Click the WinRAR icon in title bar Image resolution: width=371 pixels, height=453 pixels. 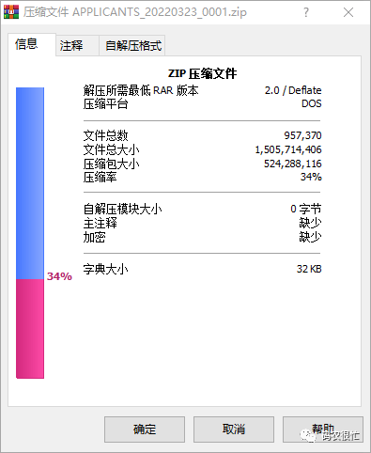pyautogui.click(x=11, y=12)
